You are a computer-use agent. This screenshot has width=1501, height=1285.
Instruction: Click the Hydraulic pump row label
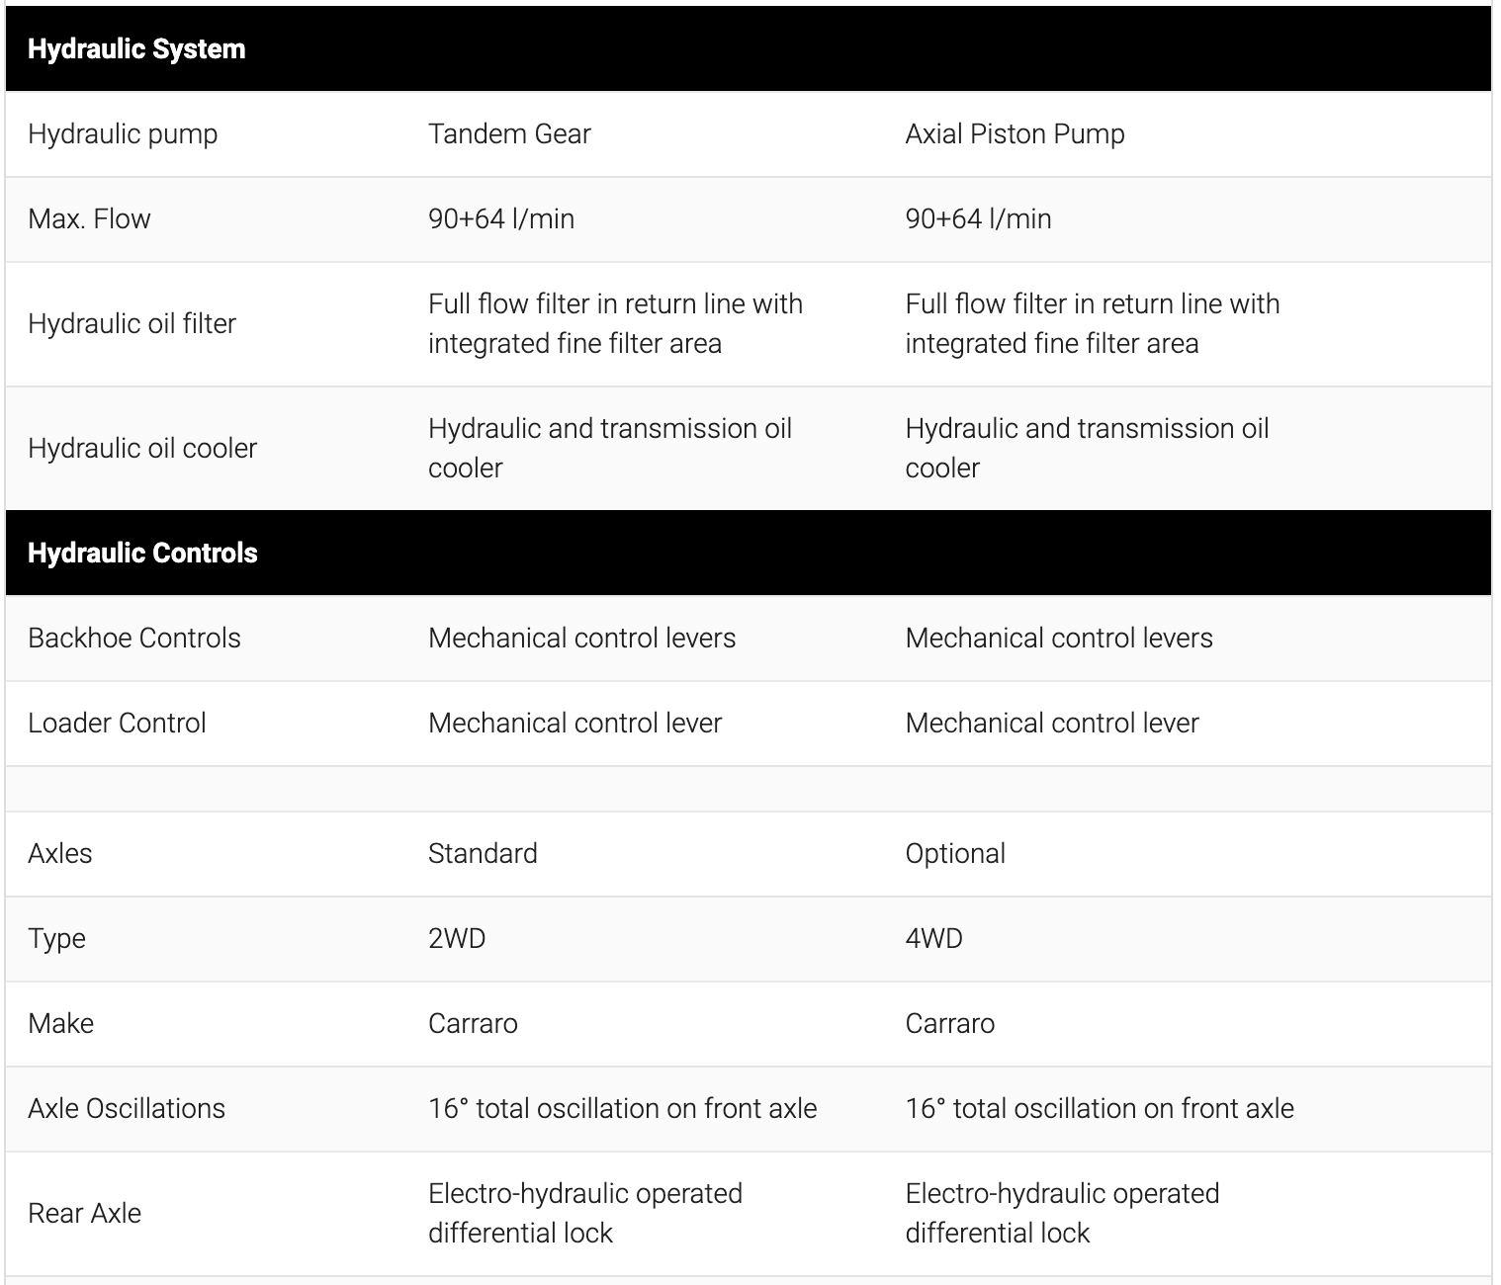coord(123,134)
